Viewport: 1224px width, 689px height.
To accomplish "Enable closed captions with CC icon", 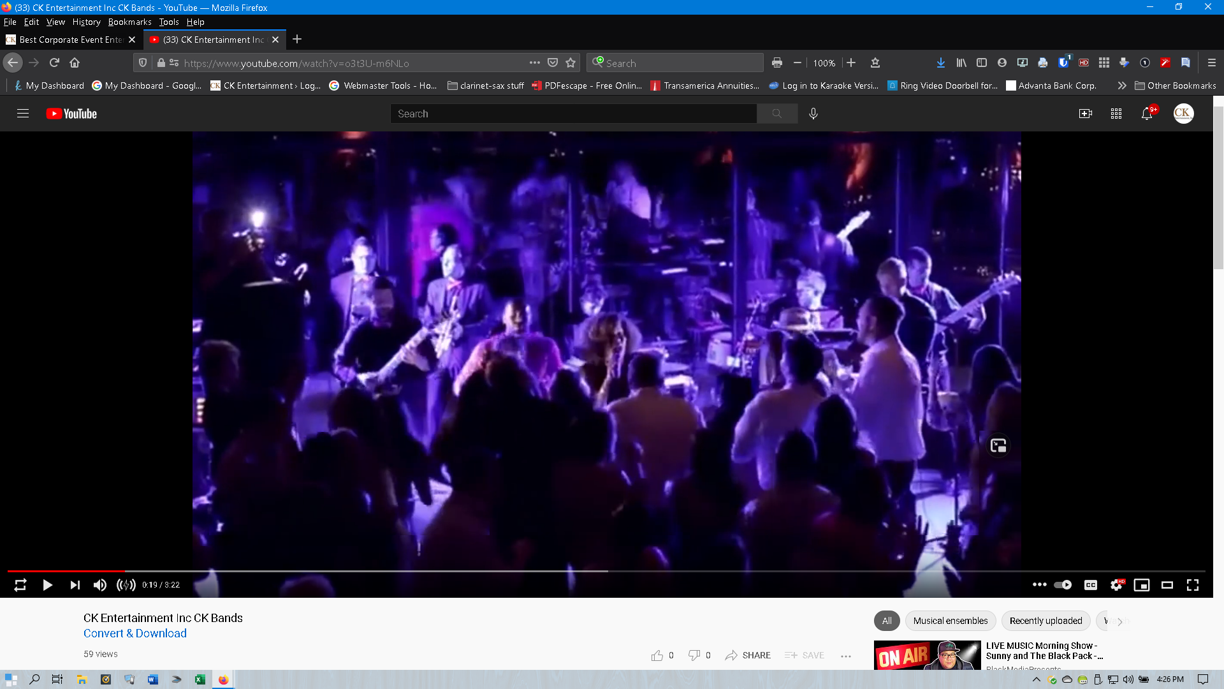I will click(1090, 584).
